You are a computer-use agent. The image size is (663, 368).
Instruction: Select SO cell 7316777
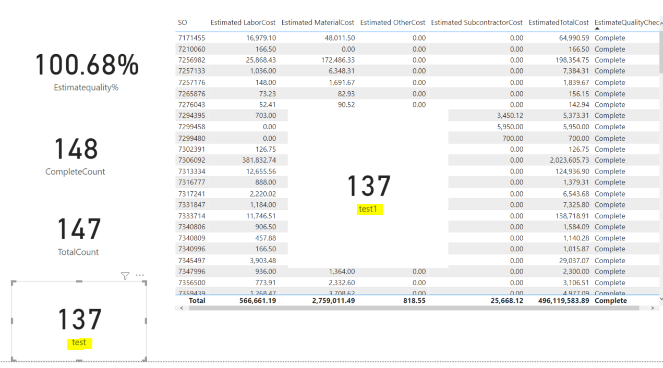point(191,182)
